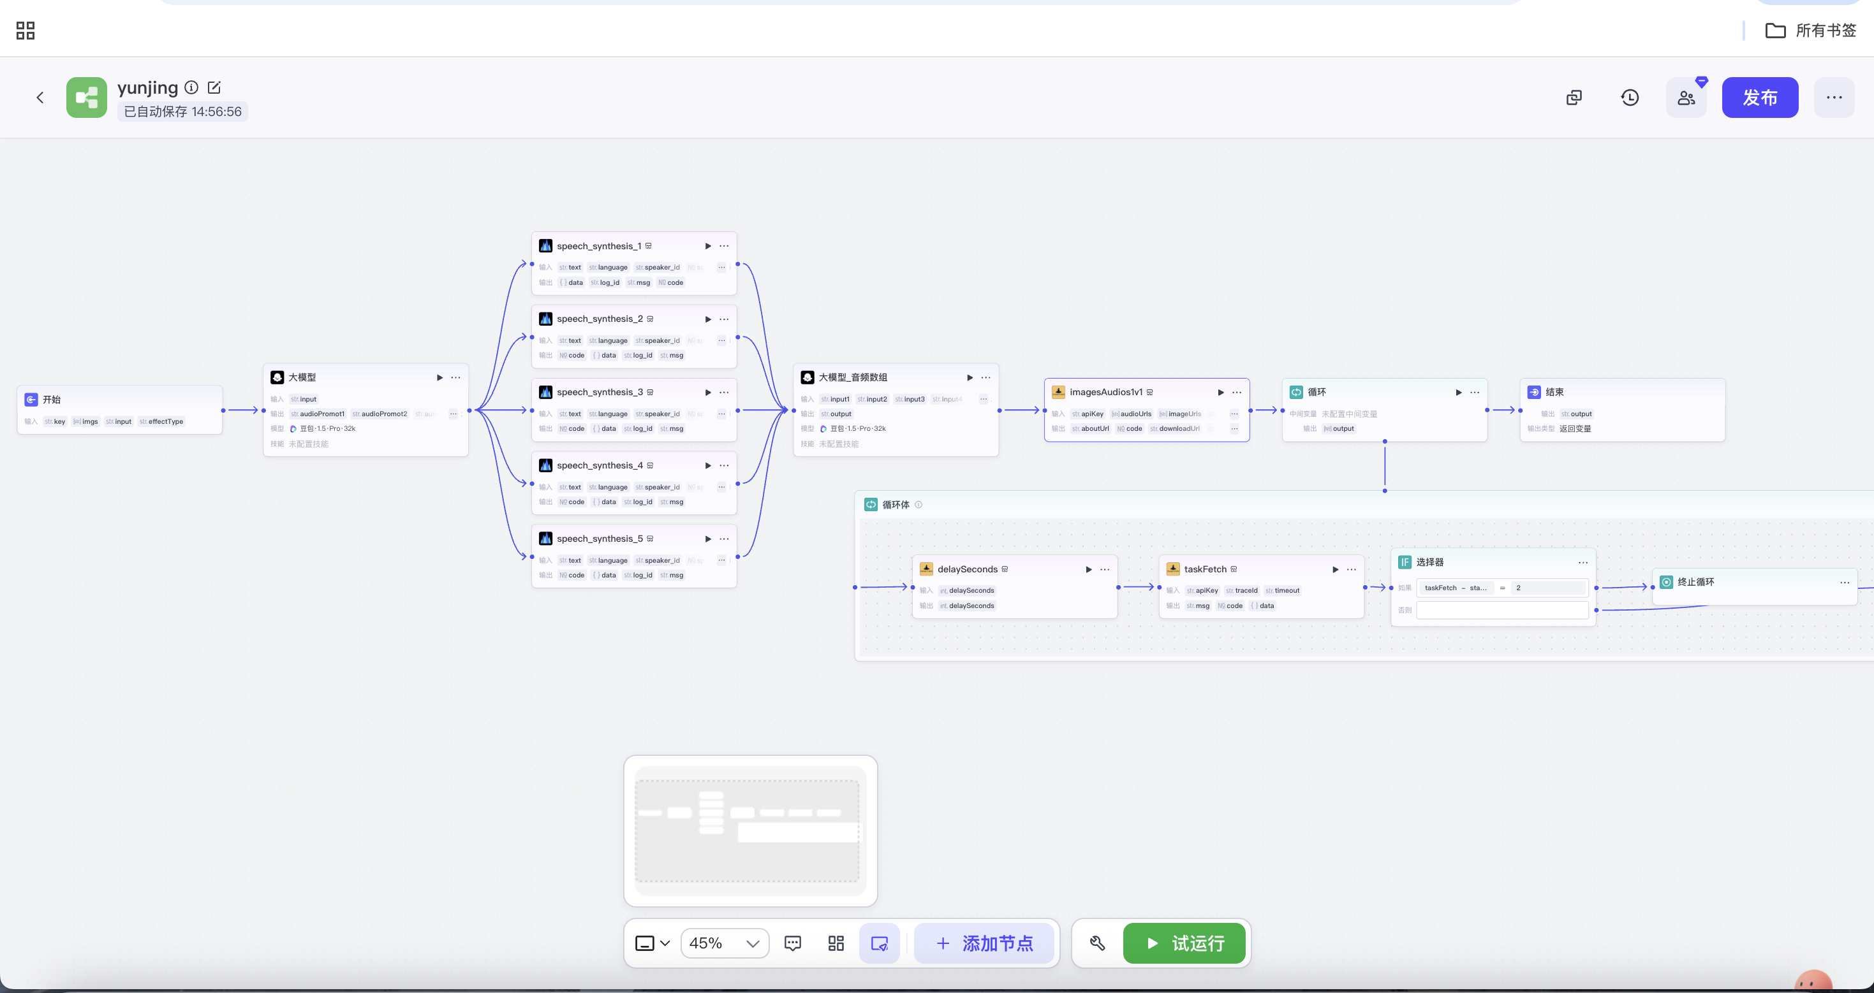The width and height of the screenshot is (1874, 993).
Task: Click the minimap thumbnail panel
Action: pos(749,830)
